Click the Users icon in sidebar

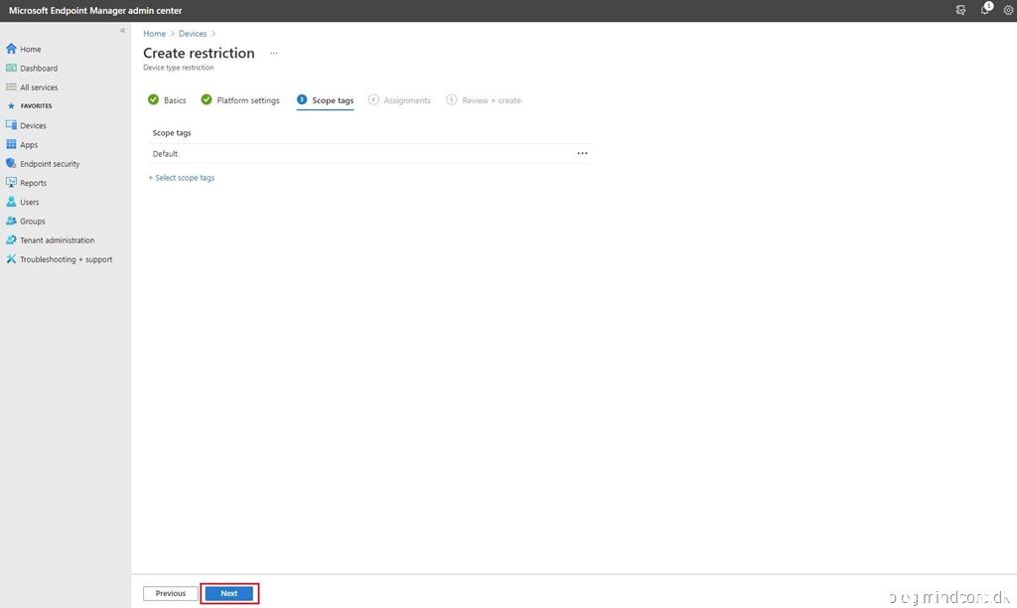pyautogui.click(x=12, y=202)
